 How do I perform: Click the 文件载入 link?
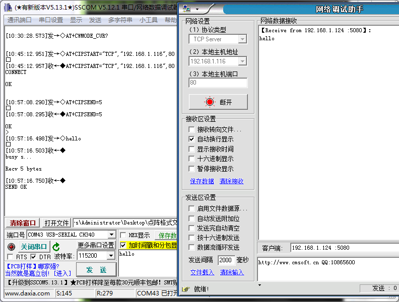[203, 272]
